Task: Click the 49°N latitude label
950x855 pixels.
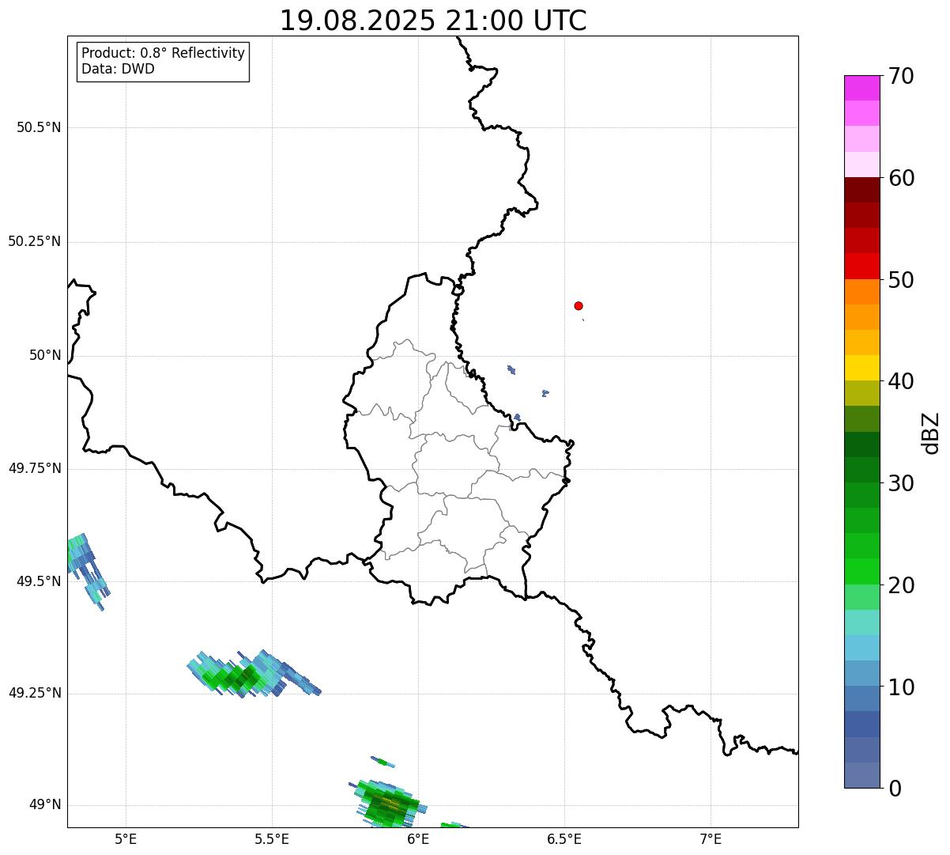Action: pyautogui.click(x=46, y=805)
